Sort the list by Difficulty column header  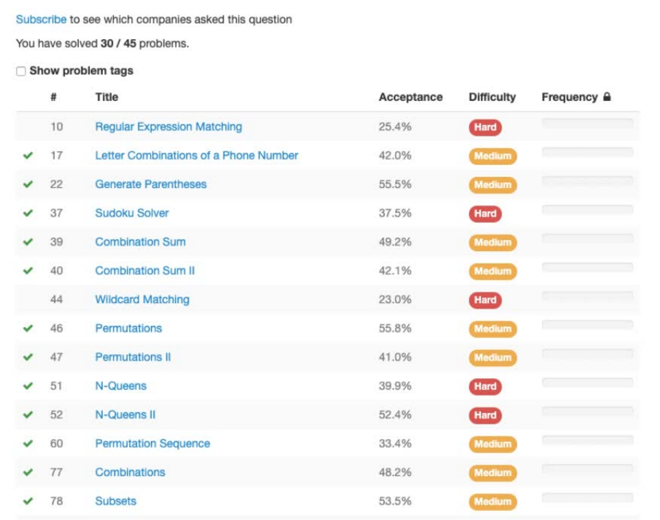click(492, 97)
